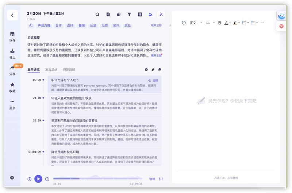Expand the full summary via 展开全部 link
Image resolution: width=292 pixels, height=193 pixels.
156,55
